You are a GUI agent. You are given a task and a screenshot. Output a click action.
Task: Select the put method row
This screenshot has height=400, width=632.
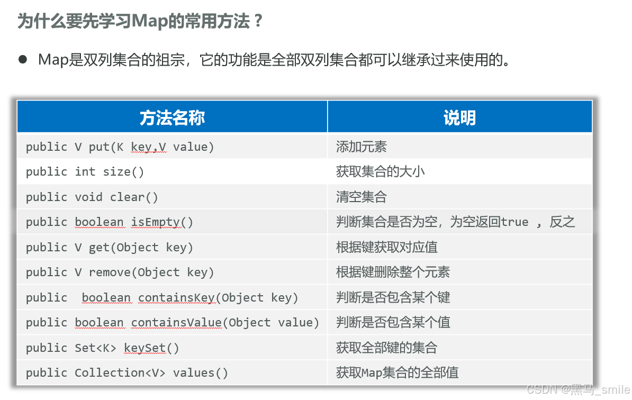119,146
